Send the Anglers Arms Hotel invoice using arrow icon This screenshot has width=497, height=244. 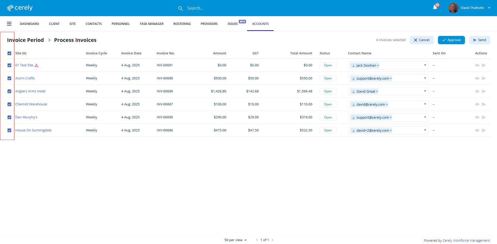pyautogui.click(x=484, y=91)
